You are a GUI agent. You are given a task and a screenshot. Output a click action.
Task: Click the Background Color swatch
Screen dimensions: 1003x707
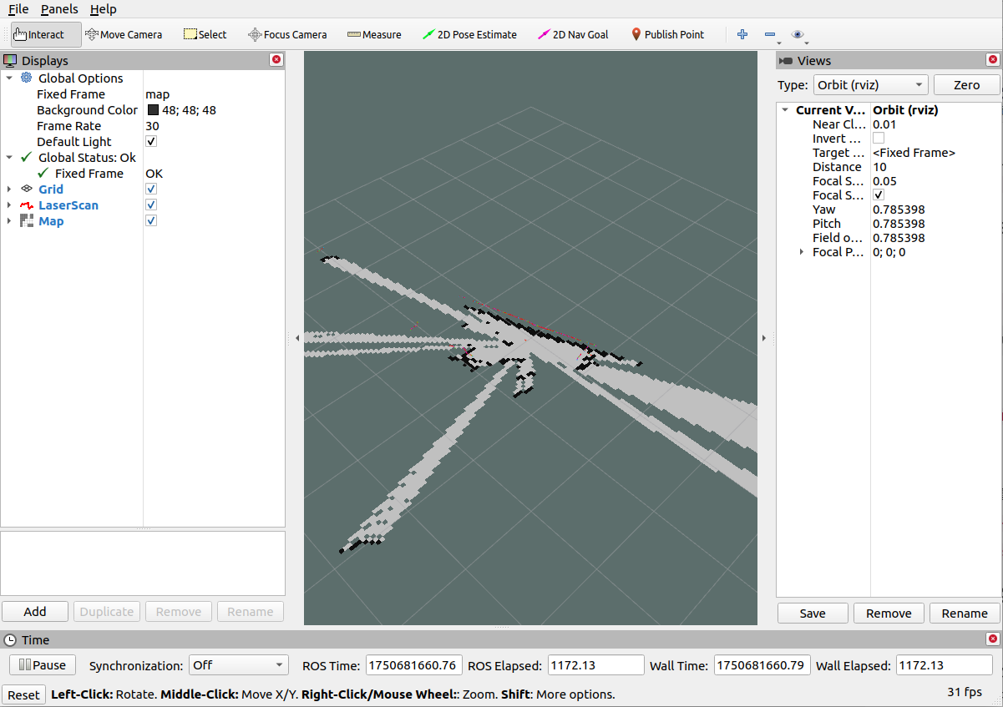pyautogui.click(x=154, y=110)
